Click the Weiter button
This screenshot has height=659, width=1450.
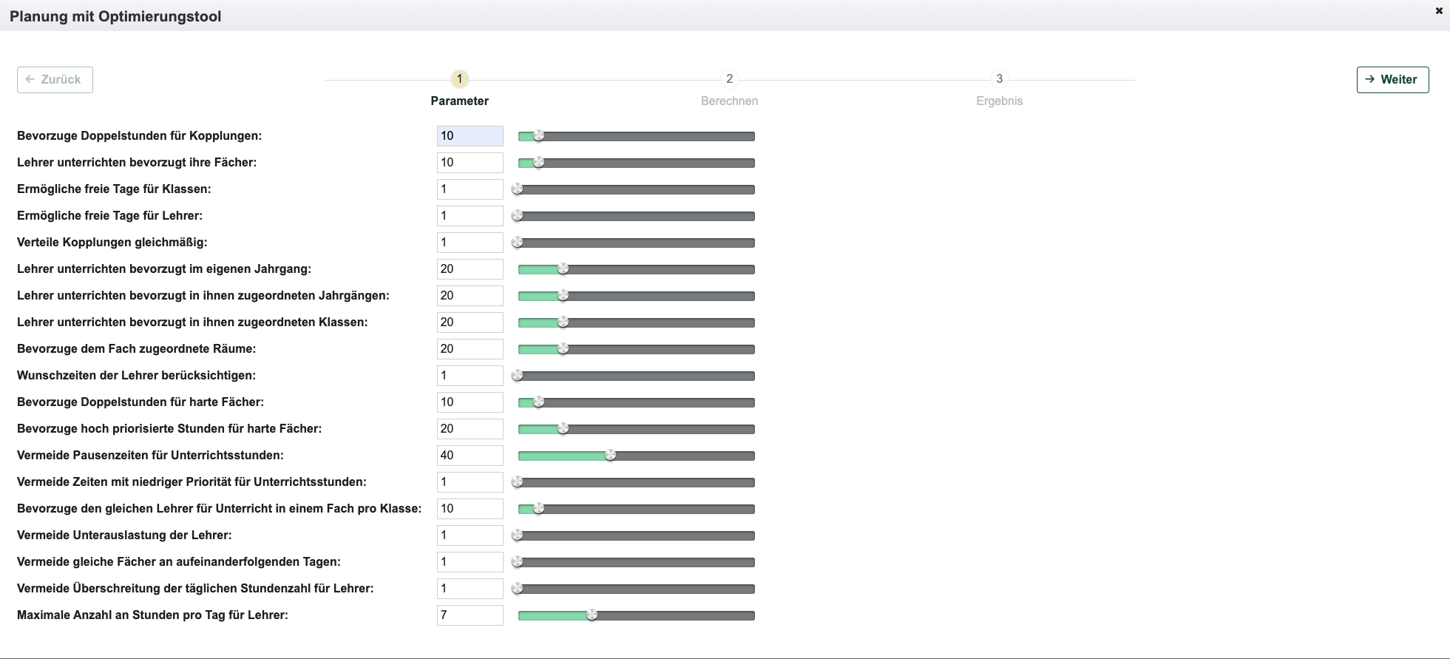(1392, 80)
